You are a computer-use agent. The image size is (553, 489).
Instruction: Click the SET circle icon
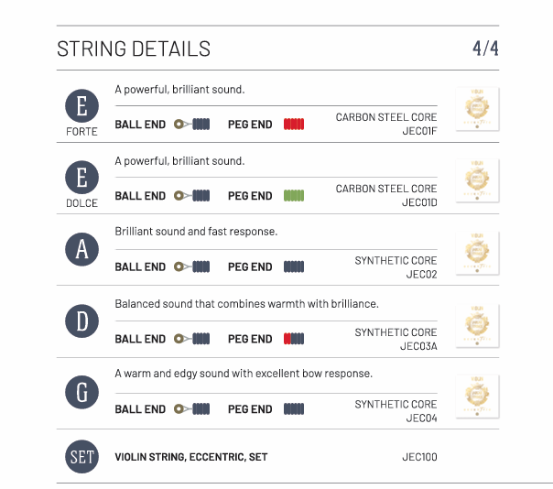[x=81, y=457]
